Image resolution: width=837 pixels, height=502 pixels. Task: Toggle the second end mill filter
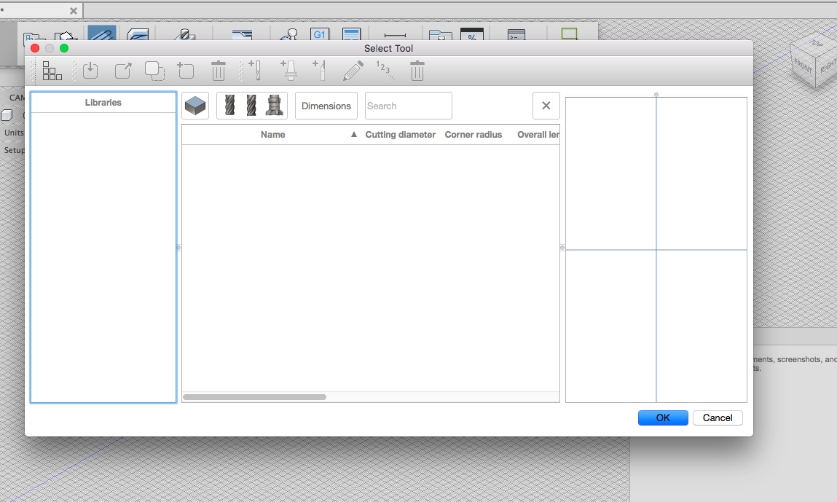coord(251,106)
